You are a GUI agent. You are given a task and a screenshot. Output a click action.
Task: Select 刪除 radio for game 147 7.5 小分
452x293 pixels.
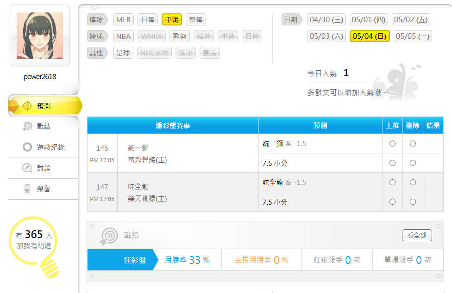coord(413,202)
